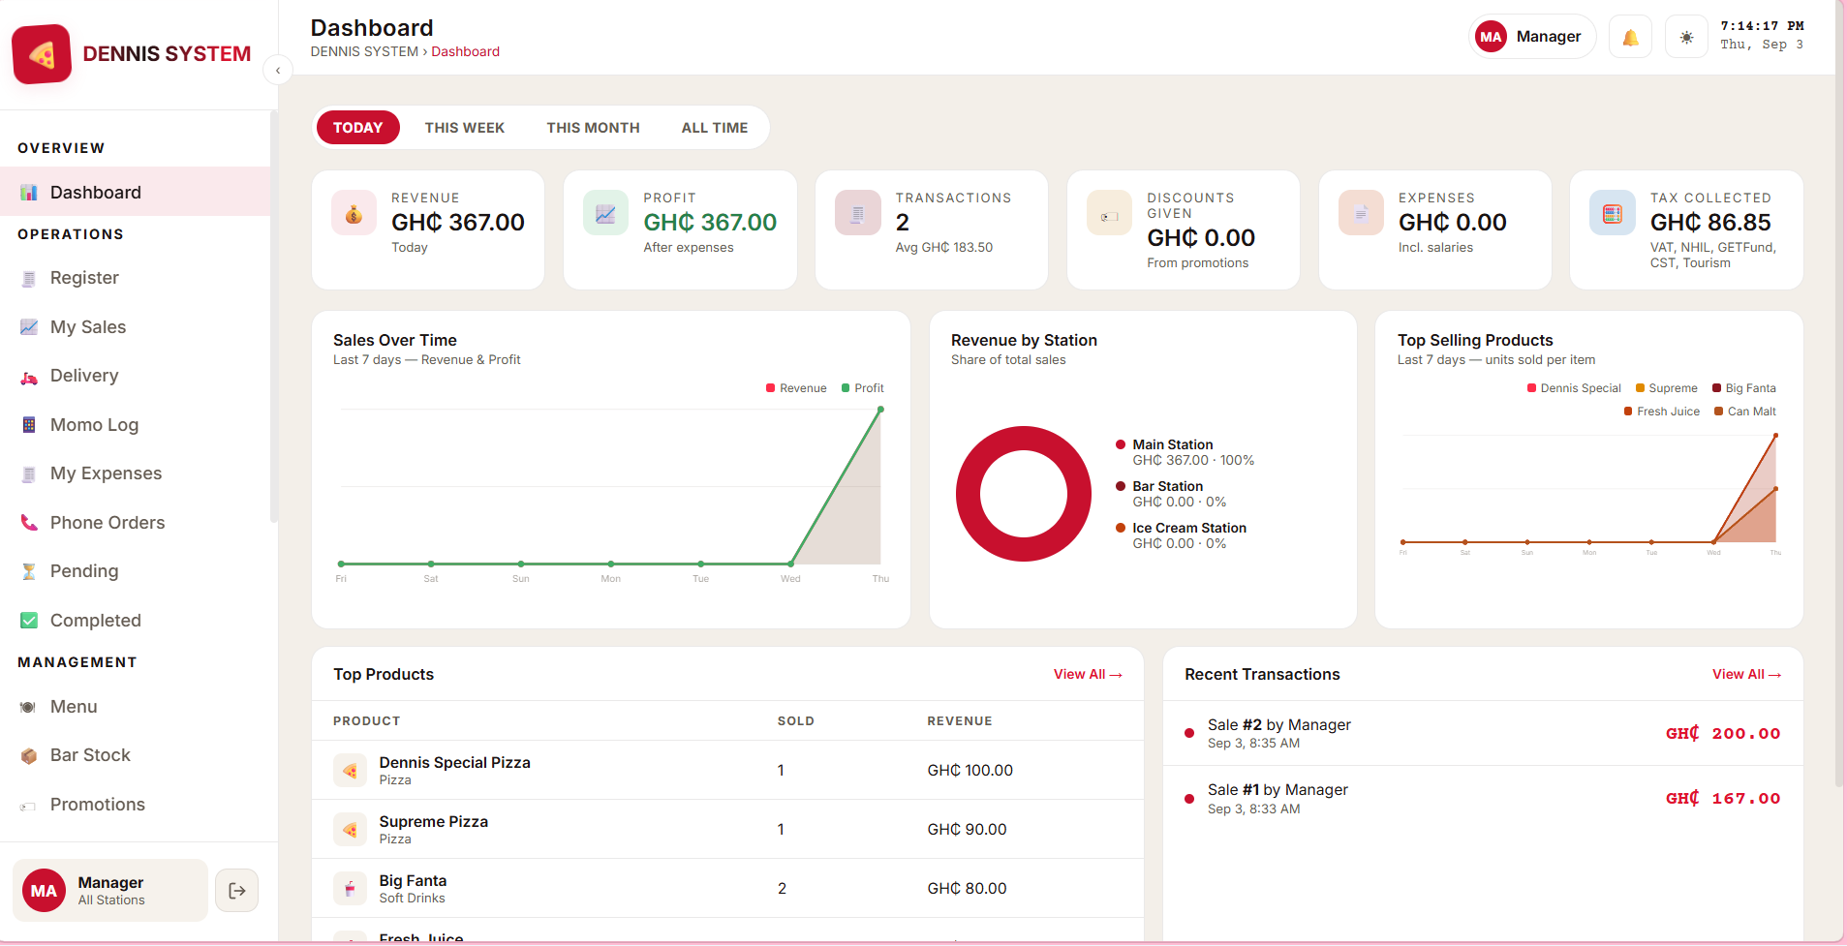Open the Manager profile button in header

tap(1532, 37)
